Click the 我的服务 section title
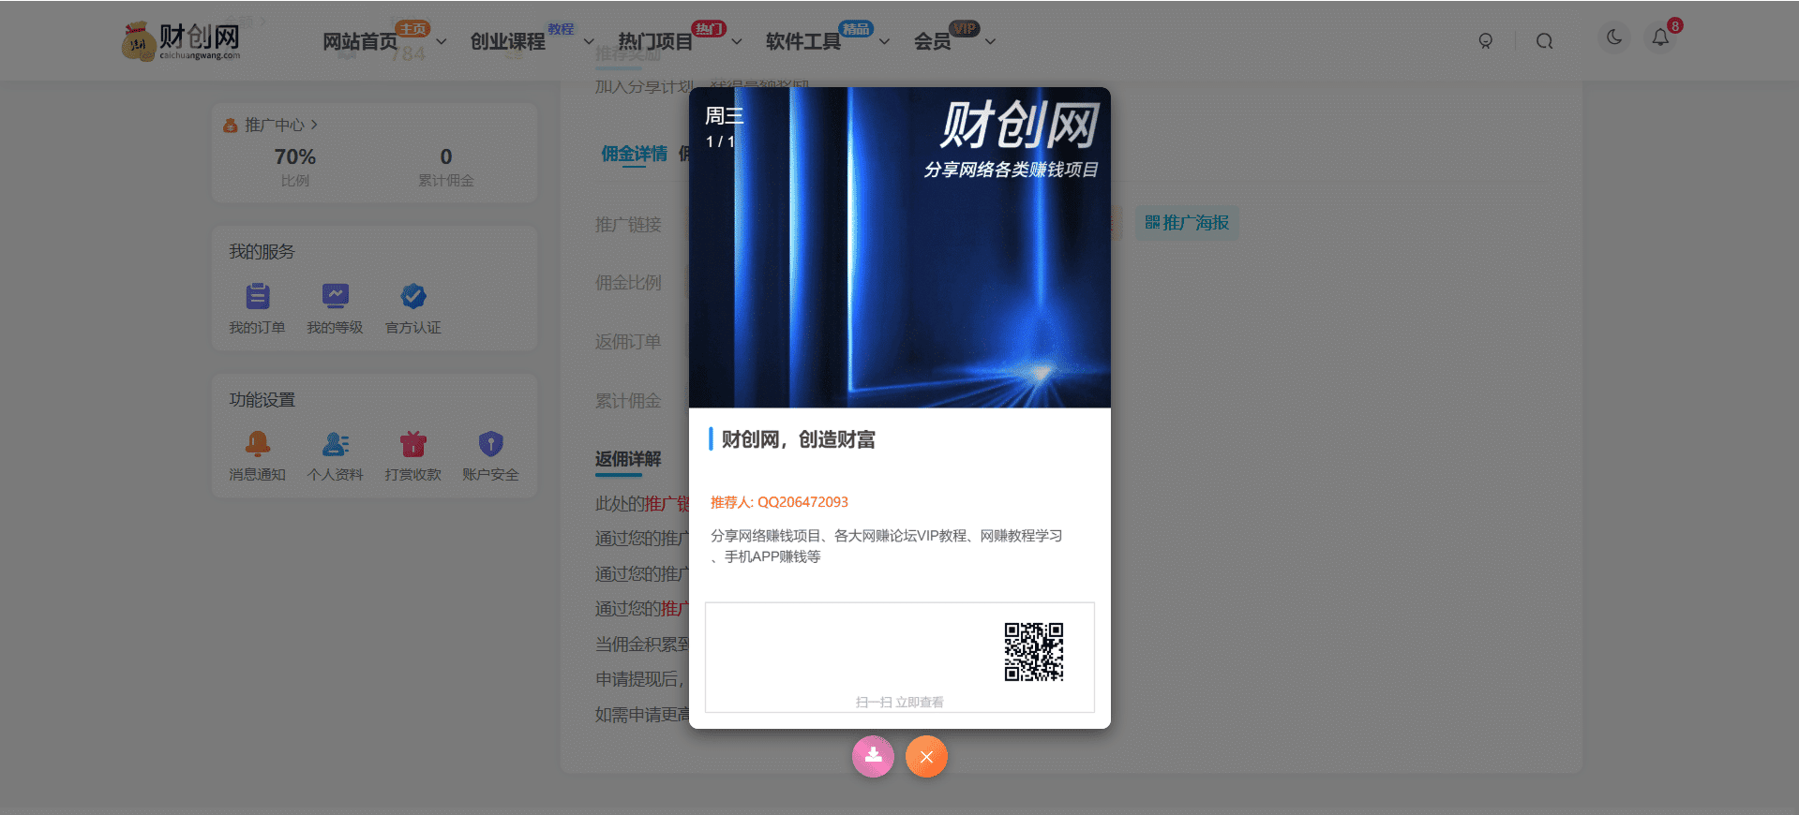 click(x=262, y=252)
